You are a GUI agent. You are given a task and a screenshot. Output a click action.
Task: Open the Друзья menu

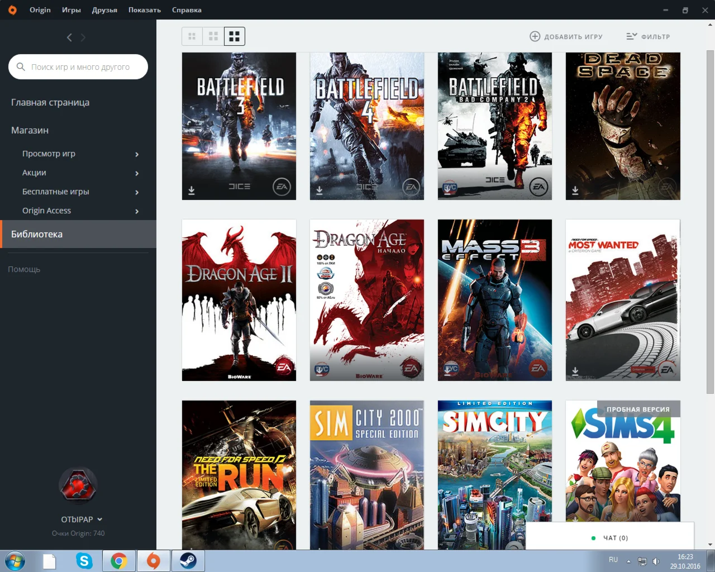point(104,9)
